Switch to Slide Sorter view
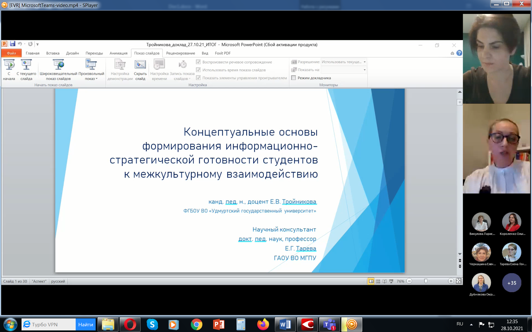This screenshot has width=532, height=332. click(x=378, y=281)
